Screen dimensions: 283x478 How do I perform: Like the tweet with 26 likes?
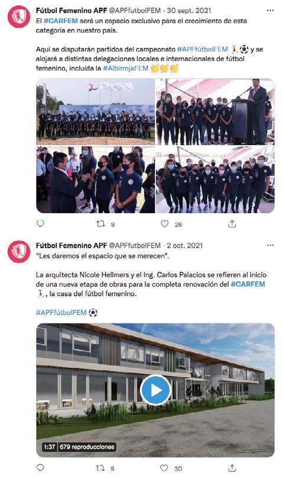click(x=164, y=224)
